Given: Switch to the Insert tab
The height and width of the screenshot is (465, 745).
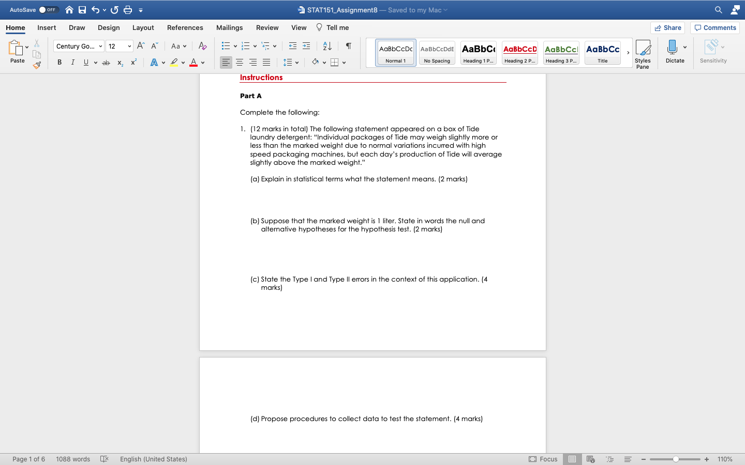Looking at the screenshot, I should (47, 28).
